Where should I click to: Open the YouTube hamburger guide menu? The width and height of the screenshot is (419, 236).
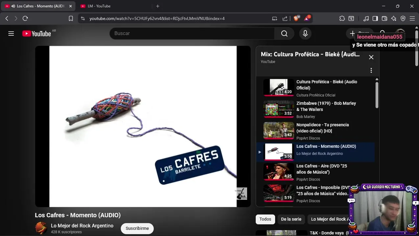(x=11, y=33)
